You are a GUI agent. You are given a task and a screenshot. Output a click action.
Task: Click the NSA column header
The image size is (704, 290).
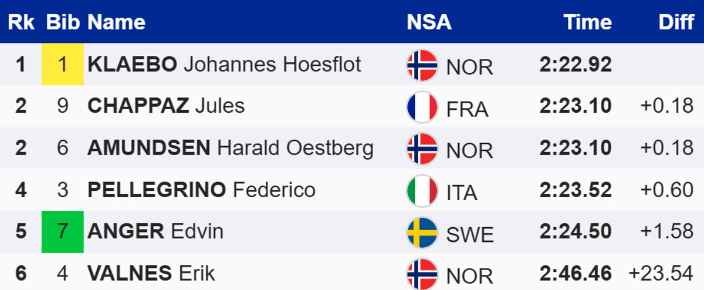pos(429,22)
